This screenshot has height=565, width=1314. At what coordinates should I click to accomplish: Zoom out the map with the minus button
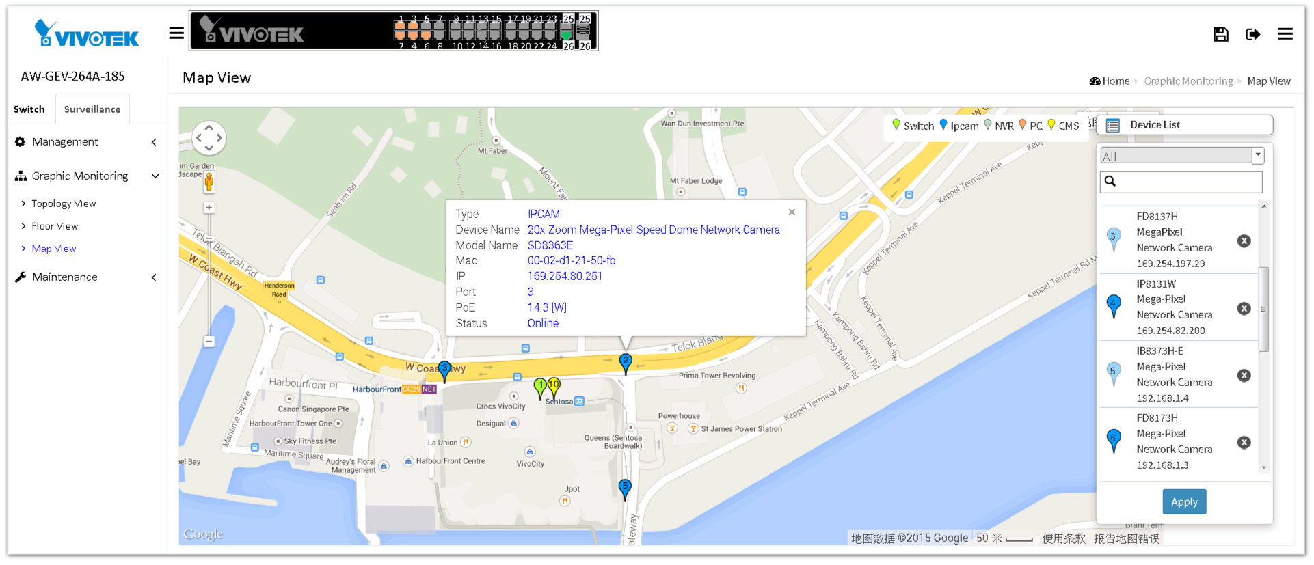point(209,342)
